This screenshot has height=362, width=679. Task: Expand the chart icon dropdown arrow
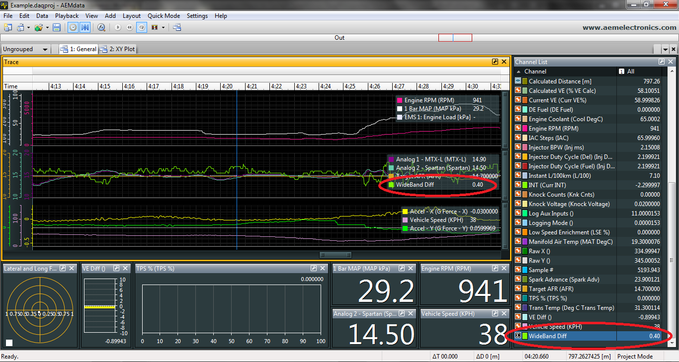pos(163,27)
